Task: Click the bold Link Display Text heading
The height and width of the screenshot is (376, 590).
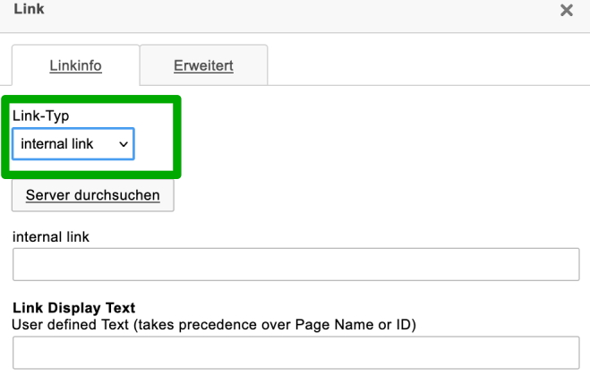Action: click(x=73, y=309)
